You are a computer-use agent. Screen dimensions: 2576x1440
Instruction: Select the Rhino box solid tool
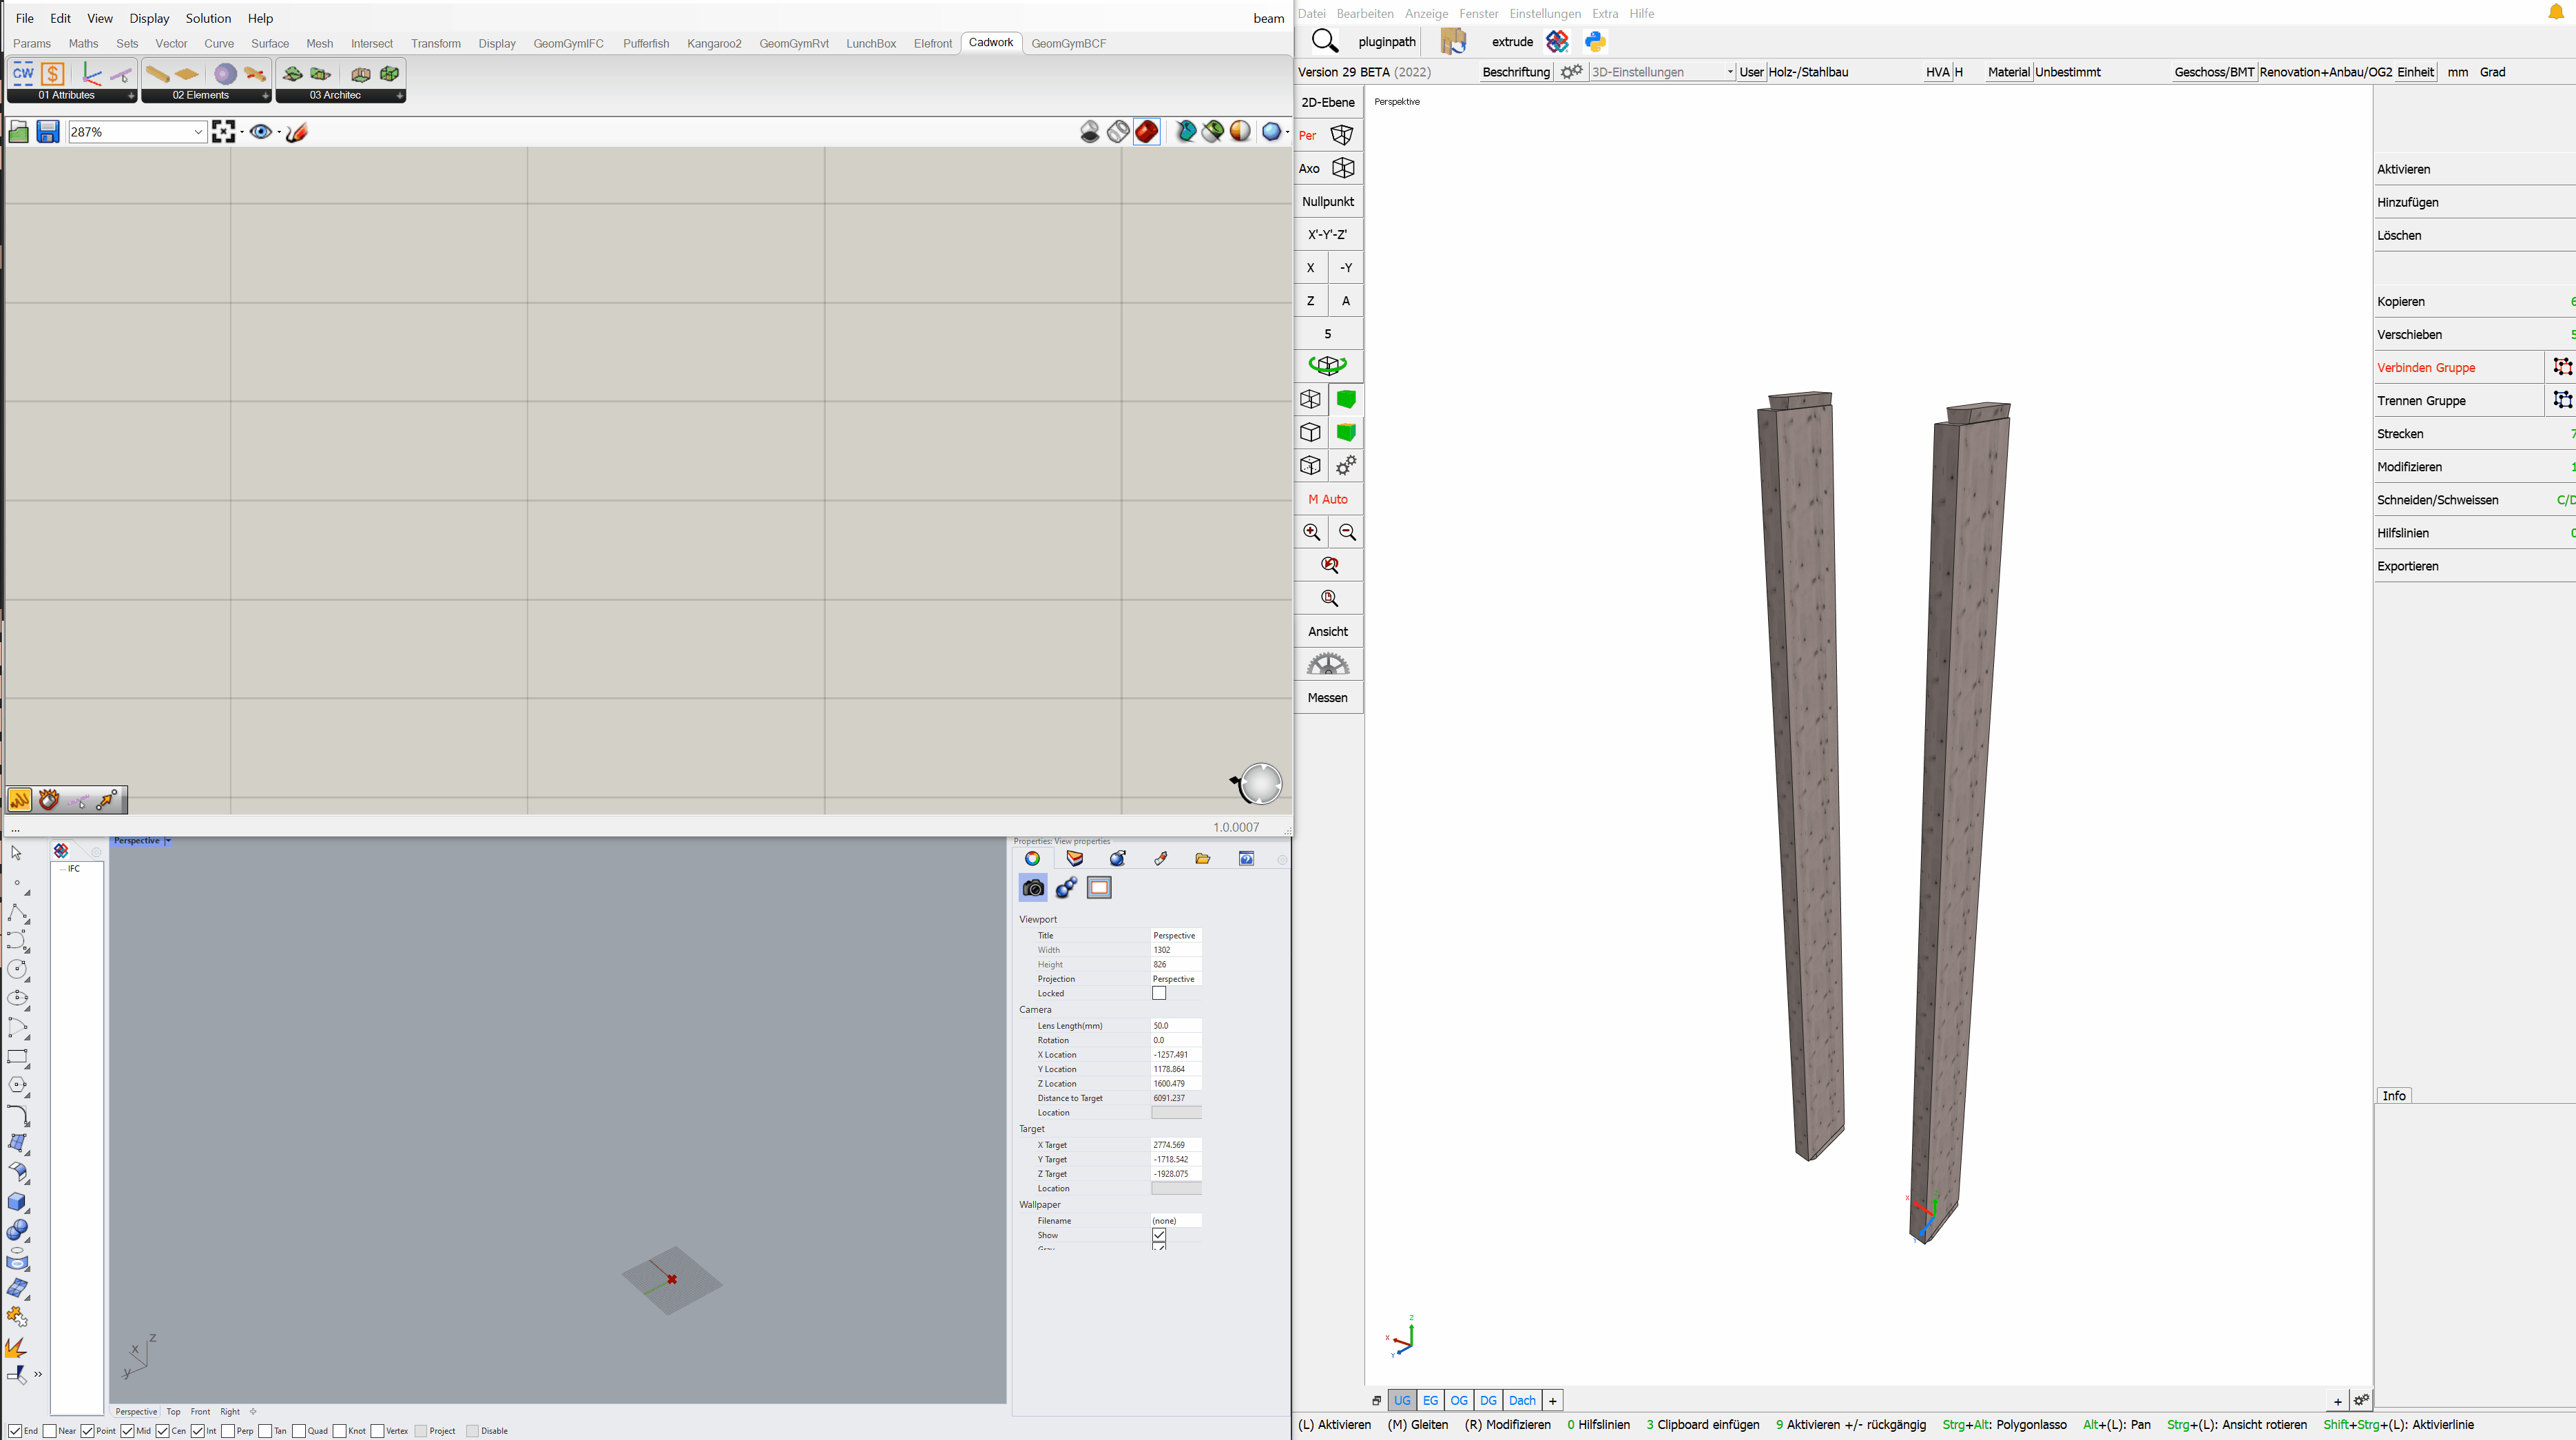(x=17, y=1202)
